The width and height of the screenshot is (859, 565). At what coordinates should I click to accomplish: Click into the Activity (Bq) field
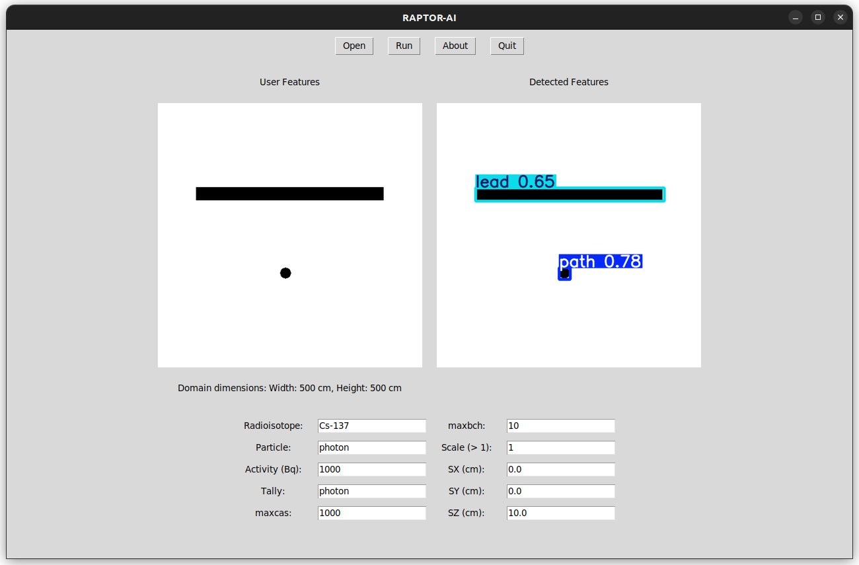point(371,470)
